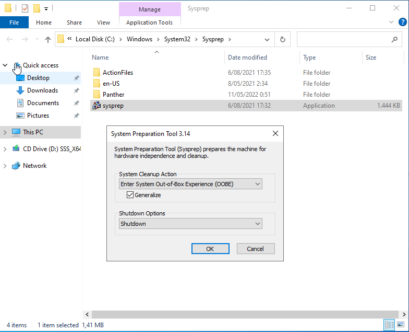This screenshot has height=332, width=409.
Task: Navigate back with the back arrow
Action: 9,40
